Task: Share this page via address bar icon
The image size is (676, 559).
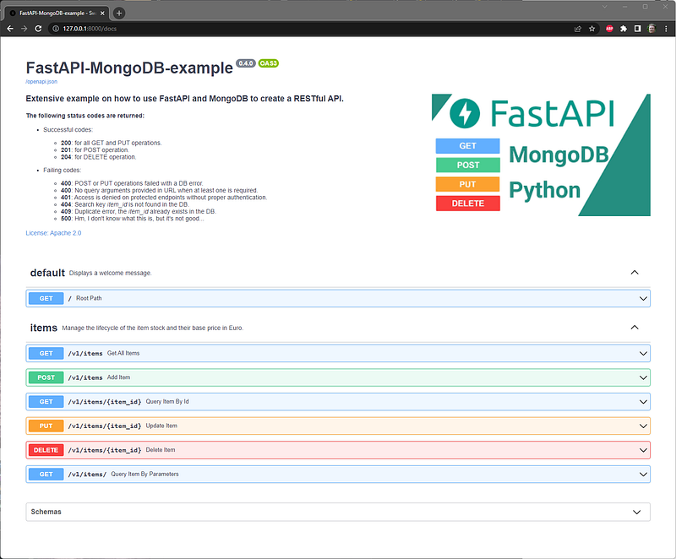Action: [x=578, y=29]
